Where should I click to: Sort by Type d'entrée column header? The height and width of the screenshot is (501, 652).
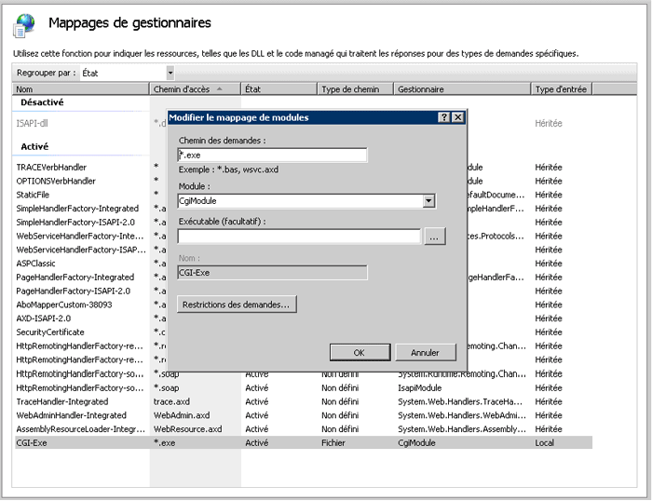pyautogui.click(x=562, y=89)
